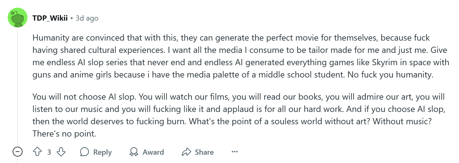
Task: Downvote the TDP_Wikii comment
Action: pos(61,152)
